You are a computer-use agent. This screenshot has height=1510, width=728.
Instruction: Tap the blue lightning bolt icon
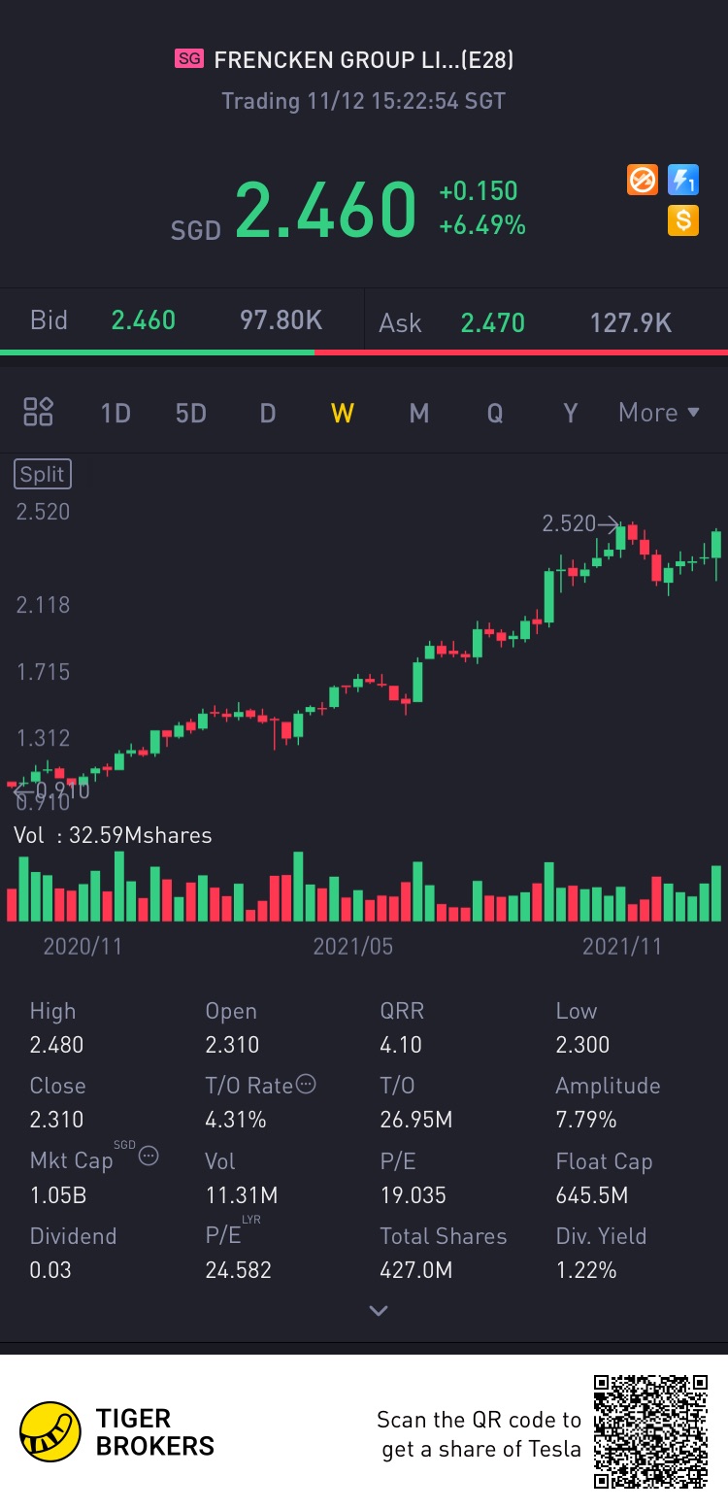pyautogui.click(x=683, y=180)
